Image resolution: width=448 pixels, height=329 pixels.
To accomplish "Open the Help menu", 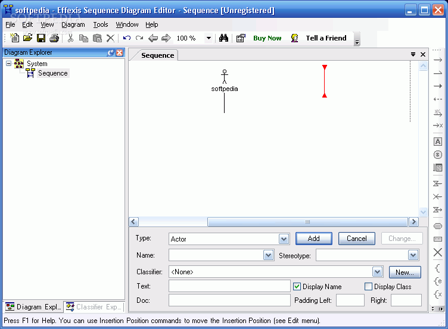I will [152, 24].
